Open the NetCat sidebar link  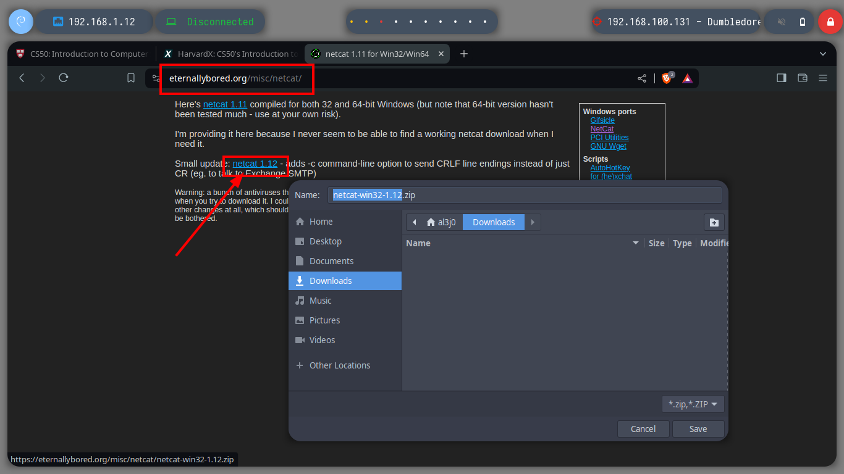pyautogui.click(x=602, y=129)
